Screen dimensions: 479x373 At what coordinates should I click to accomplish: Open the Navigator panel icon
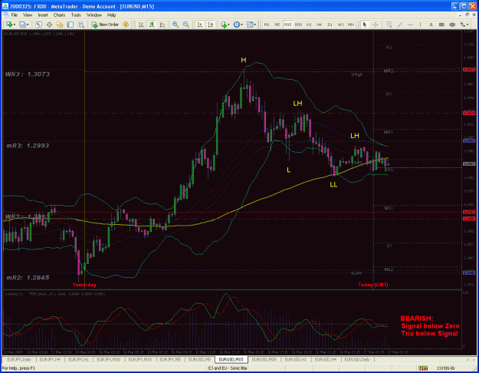(x=60, y=25)
